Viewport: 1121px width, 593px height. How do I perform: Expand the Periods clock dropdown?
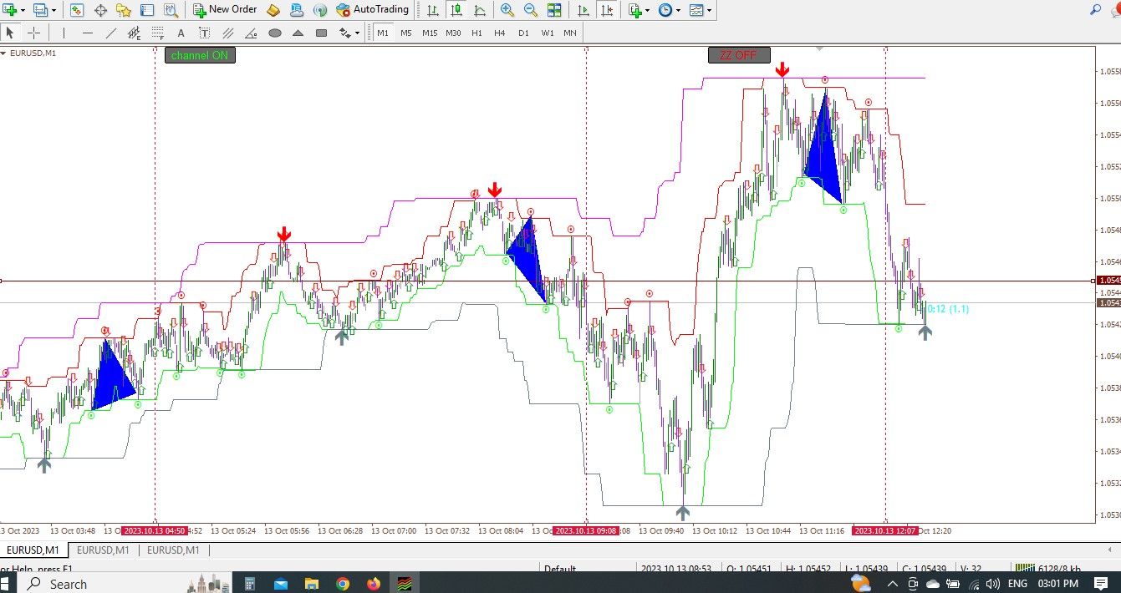pos(679,10)
